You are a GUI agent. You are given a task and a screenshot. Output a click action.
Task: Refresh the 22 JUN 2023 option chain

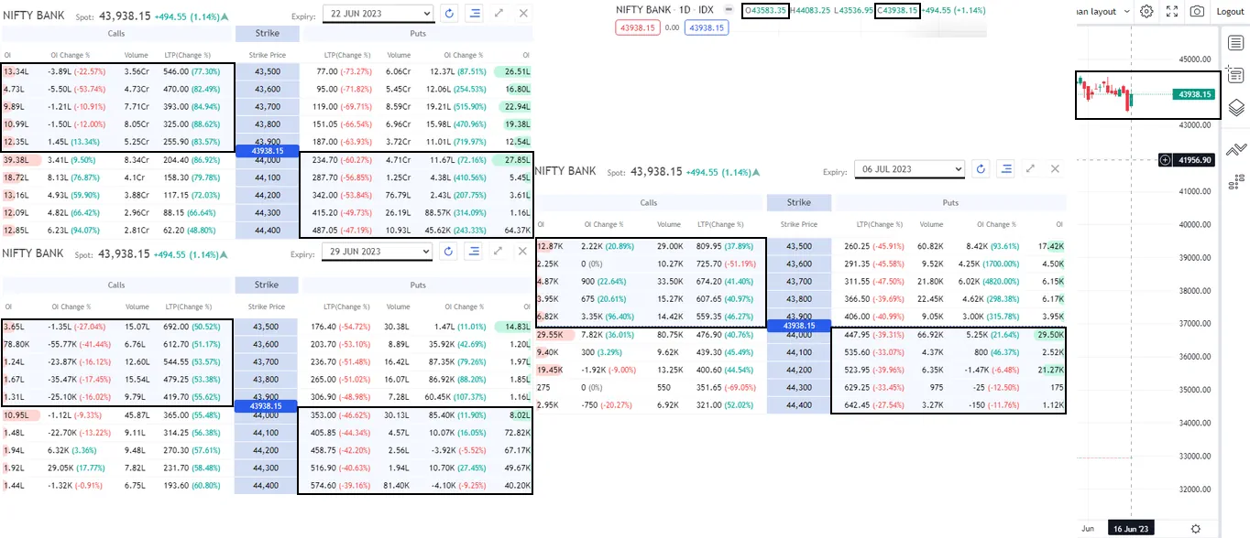click(x=449, y=14)
